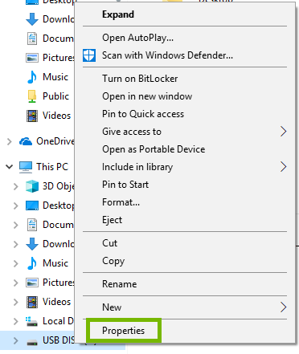Click the Videos filmstrip icon under This PC
Image resolution: width=299 pixels, height=354 pixels.
point(32,302)
